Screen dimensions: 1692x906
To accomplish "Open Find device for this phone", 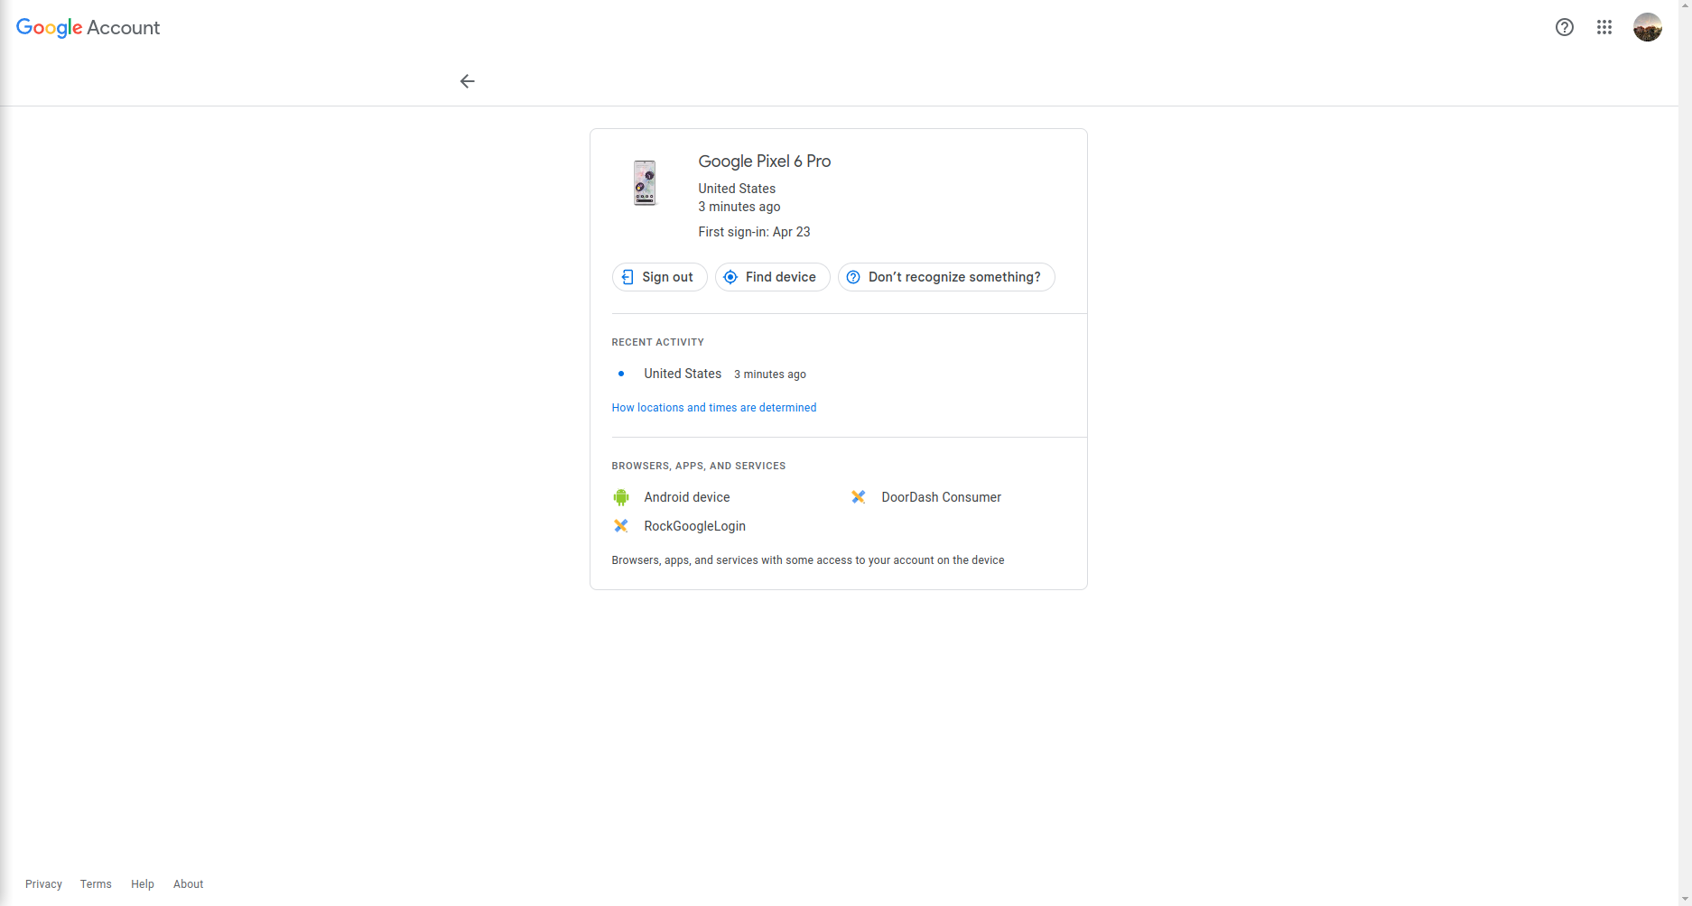I will (772, 277).
